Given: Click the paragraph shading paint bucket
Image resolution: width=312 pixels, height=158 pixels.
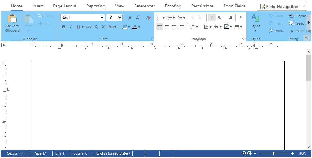Looking at the screenshot, I should [216, 27].
